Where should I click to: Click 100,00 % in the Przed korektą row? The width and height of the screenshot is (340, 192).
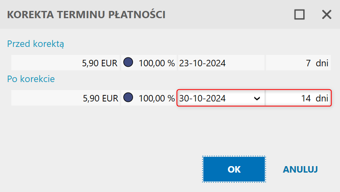(x=156, y=63)
